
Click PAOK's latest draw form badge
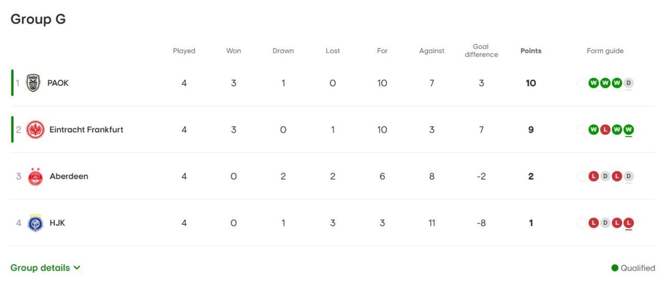[x=629, y=83]
